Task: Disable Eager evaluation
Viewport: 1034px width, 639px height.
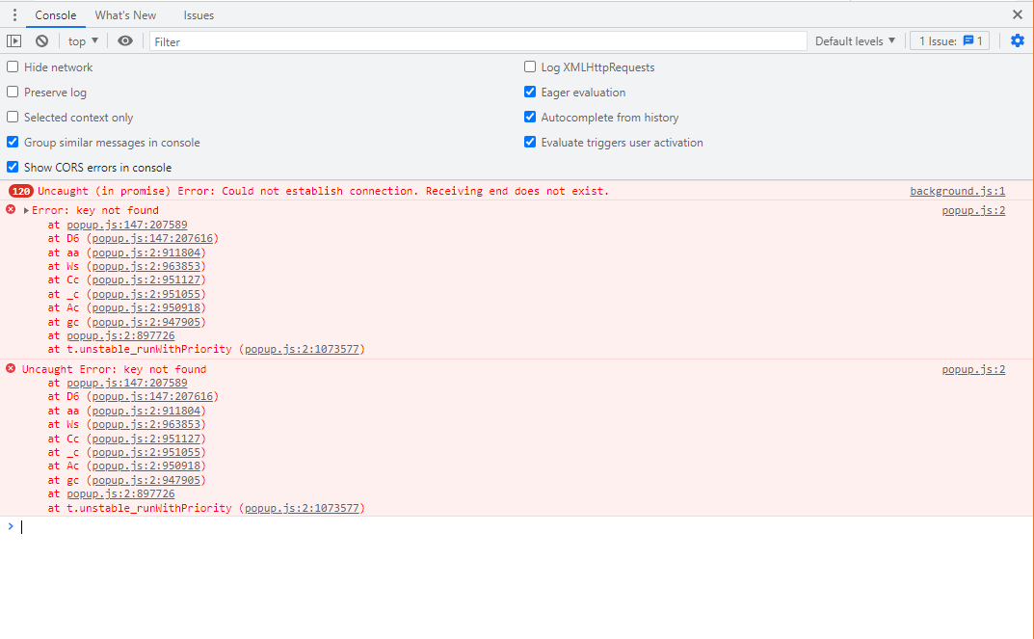Action: click(x=530, y=92)
